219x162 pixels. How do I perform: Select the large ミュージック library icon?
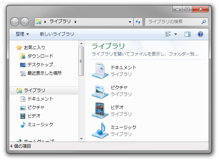[100, 131]
